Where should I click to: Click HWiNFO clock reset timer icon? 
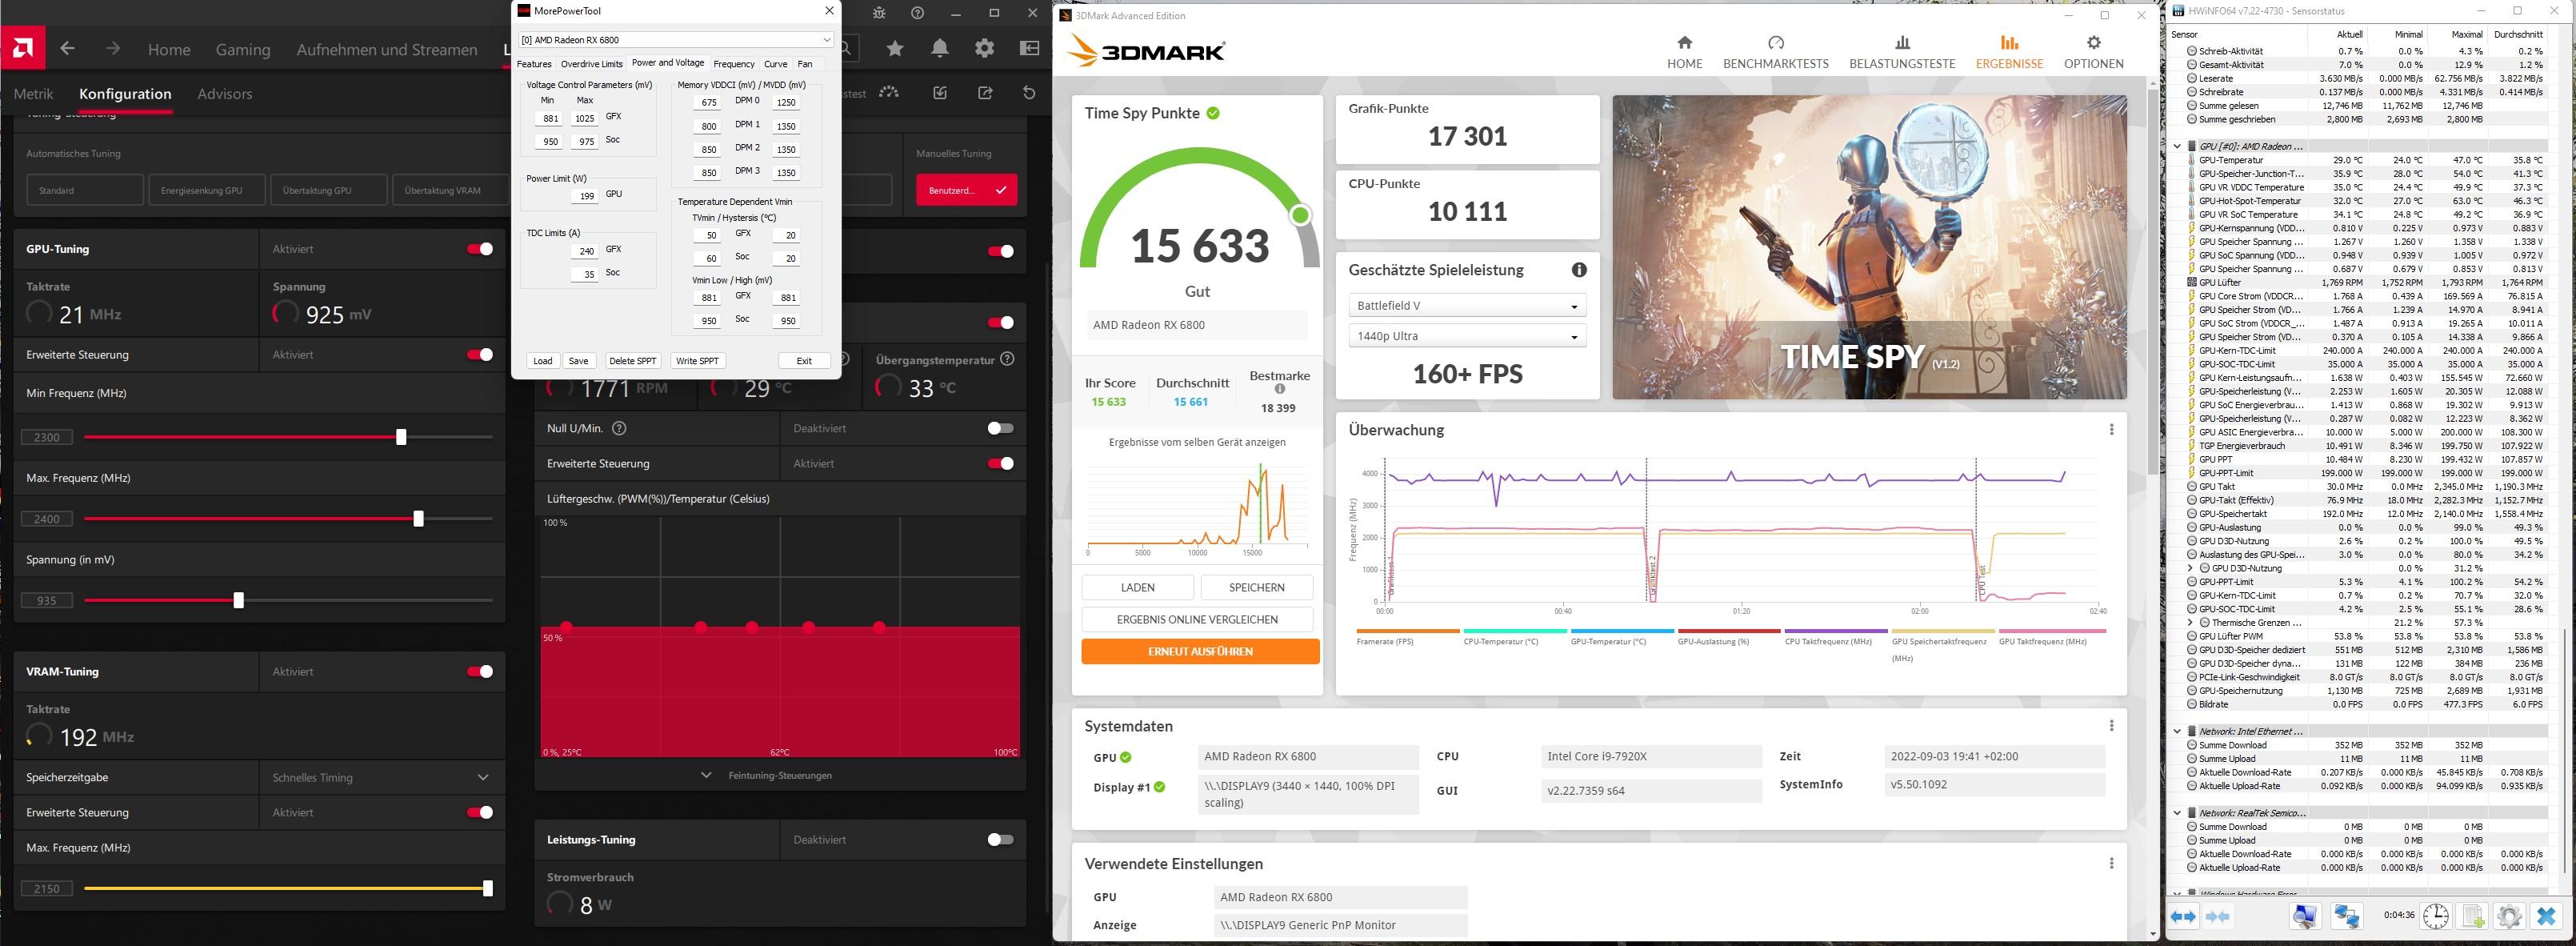coord(2436,915)
